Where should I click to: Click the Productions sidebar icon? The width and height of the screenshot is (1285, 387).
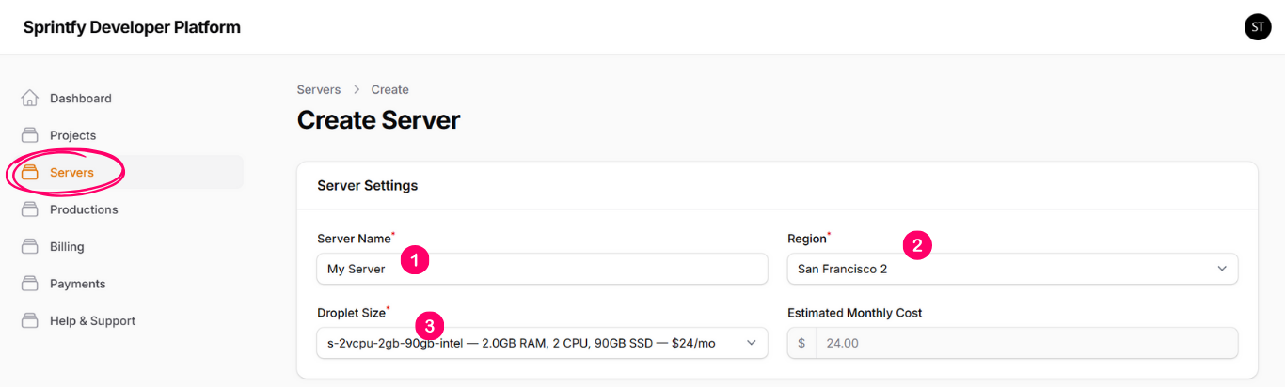tap(30, 209)
